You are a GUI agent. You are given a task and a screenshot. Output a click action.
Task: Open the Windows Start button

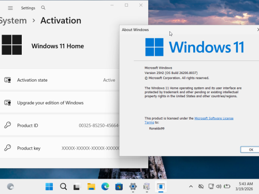pos(49,187)
